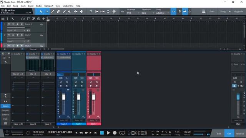Open the mixer wrench settings
This screenshot has height=138, width=246.
[6, 62]
